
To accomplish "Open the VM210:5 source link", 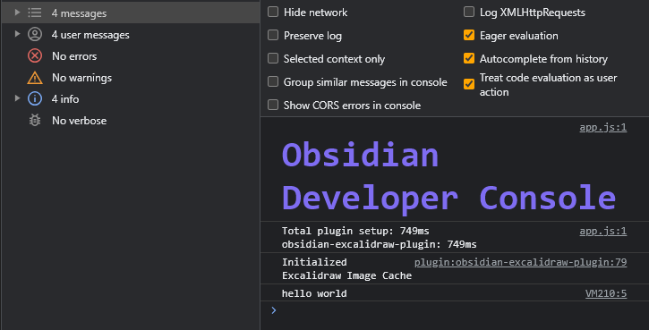I will 606,293.
